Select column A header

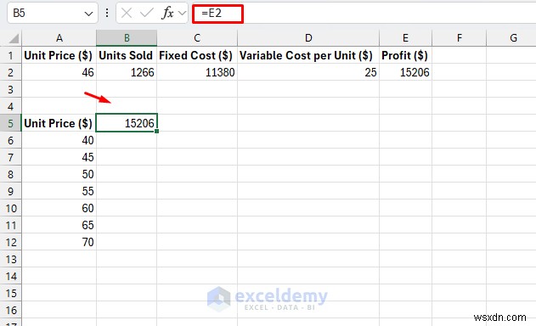tap(59, 38)
